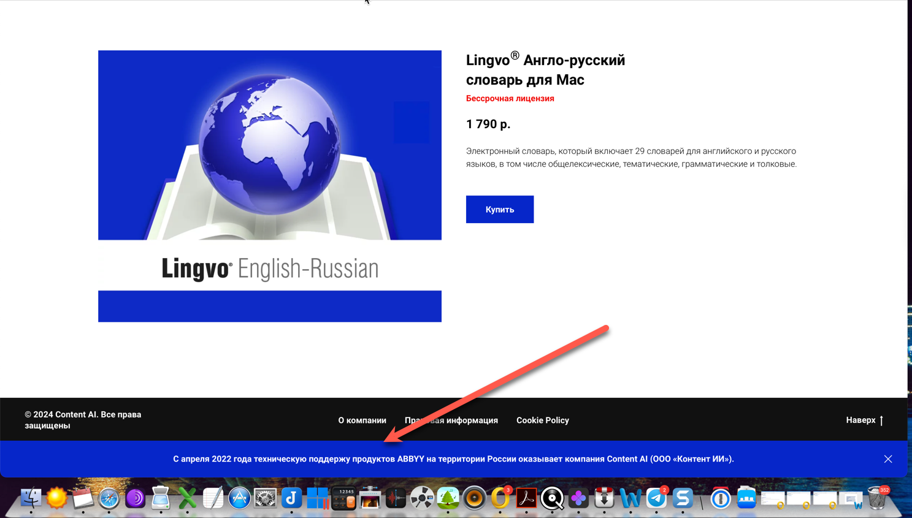Open the Windows tiles Parallels icon

click(x=318, y=498)
